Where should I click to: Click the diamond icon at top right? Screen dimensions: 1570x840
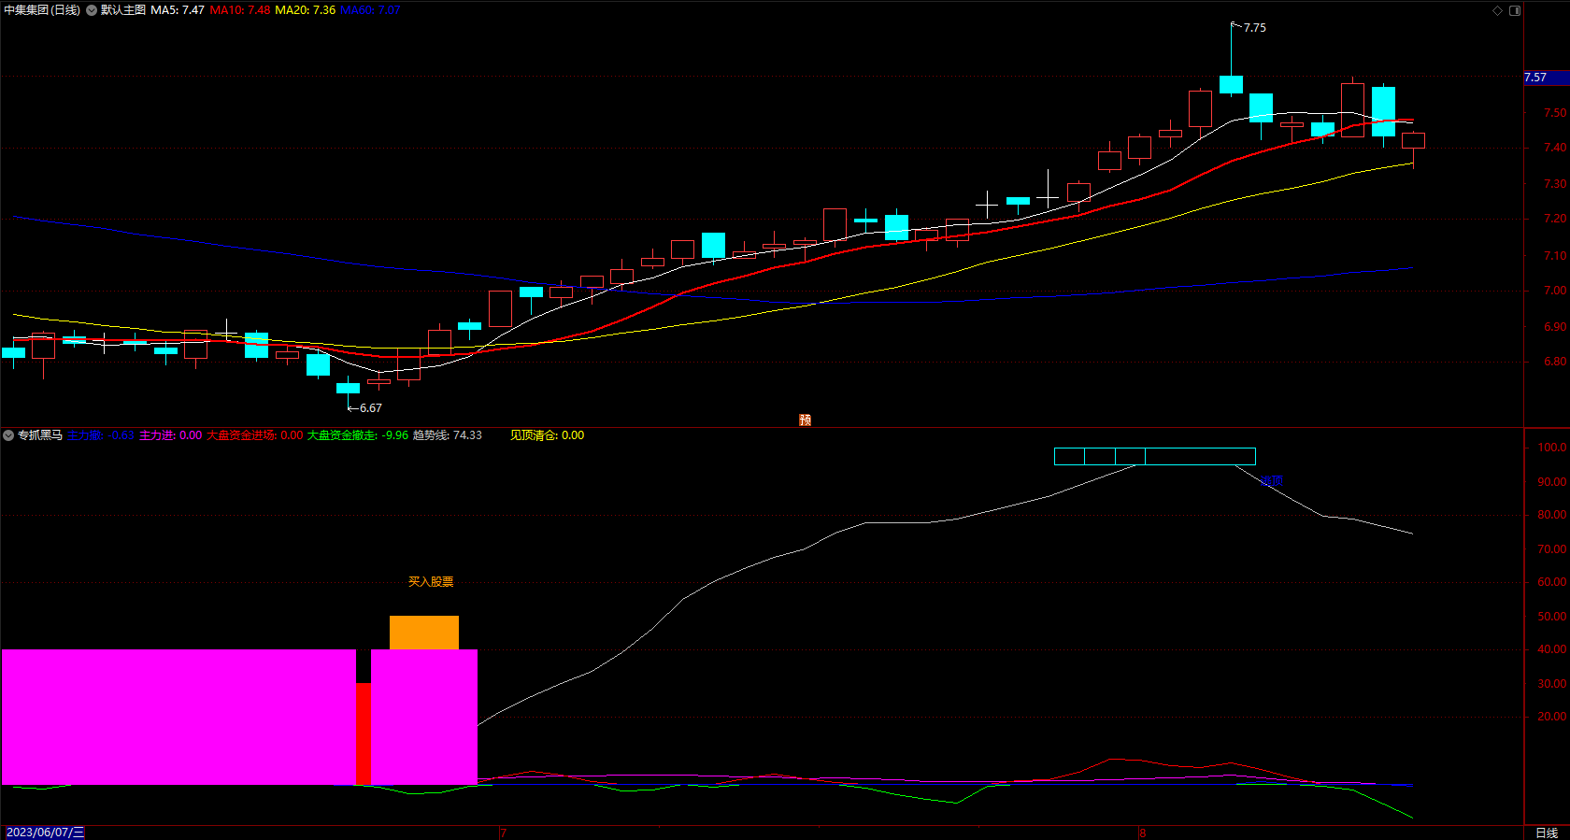[x=1497, y=10]
